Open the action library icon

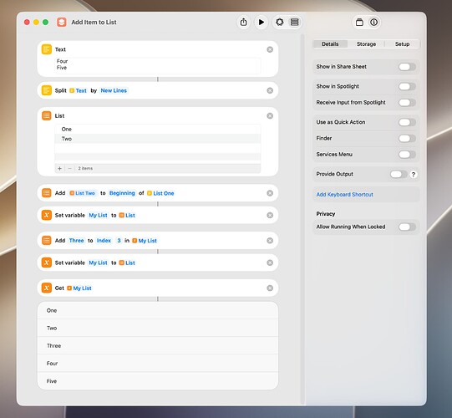(359, 23)
